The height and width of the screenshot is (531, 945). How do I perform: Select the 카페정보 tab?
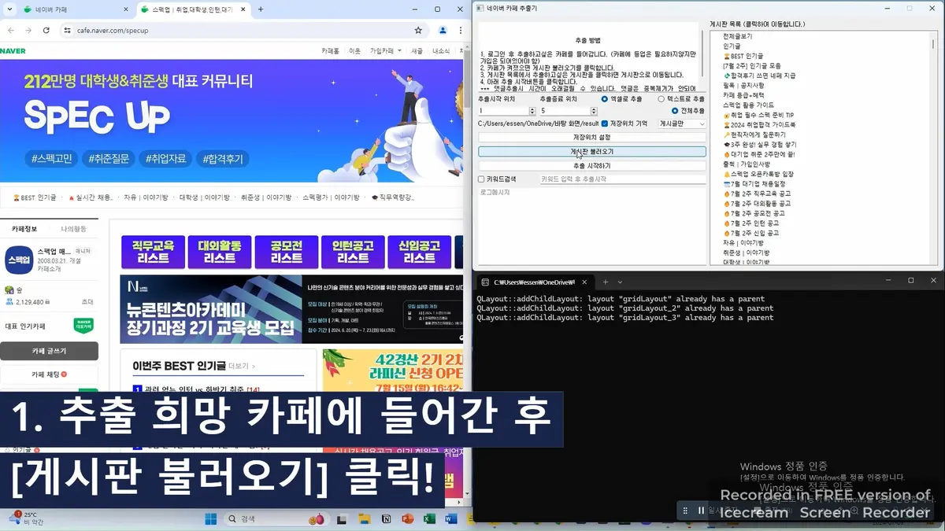[24, 229]
